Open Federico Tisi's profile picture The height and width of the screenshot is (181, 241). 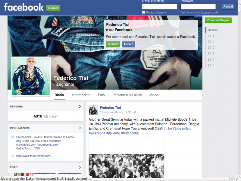(31, 76)
